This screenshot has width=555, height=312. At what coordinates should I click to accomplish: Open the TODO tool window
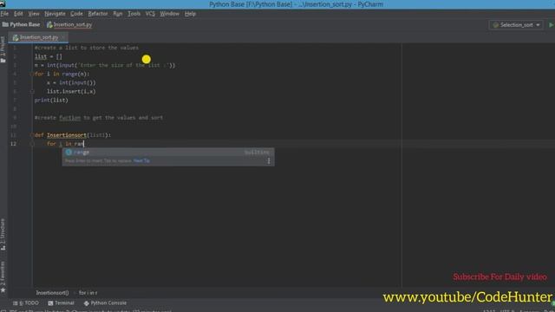[26, 303]
